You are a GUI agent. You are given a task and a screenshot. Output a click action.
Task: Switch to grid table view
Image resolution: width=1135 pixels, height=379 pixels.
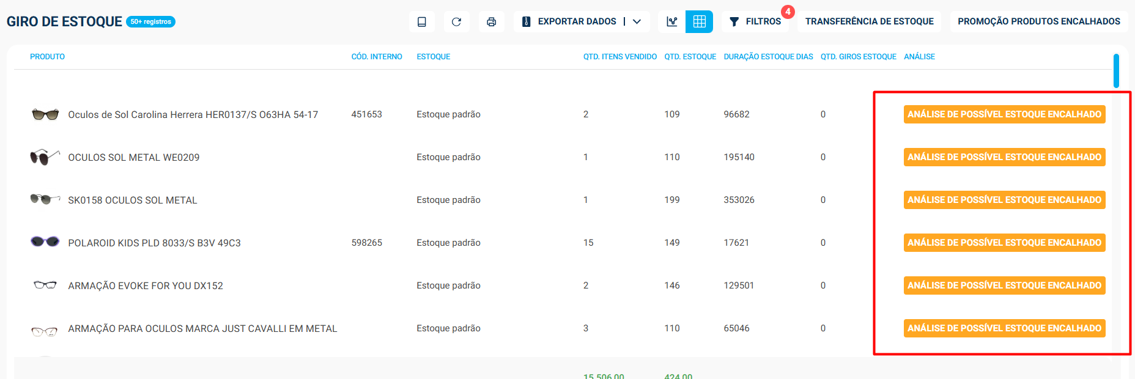point(700,22)
